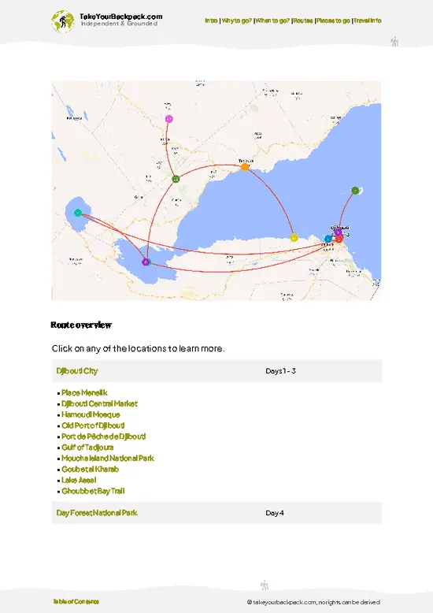Image resolution: width=433 pixels, height=613 pixels.
Task: Open the Port de Pêche de Djibouti link
Action: click(x=104, y=437)
